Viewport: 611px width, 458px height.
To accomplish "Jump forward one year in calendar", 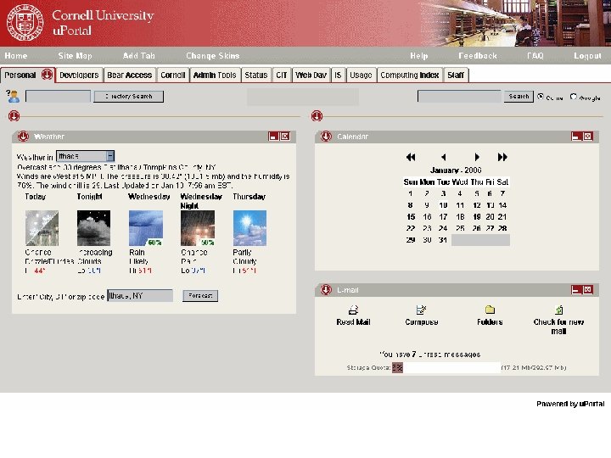I will [x=502, y=158].
